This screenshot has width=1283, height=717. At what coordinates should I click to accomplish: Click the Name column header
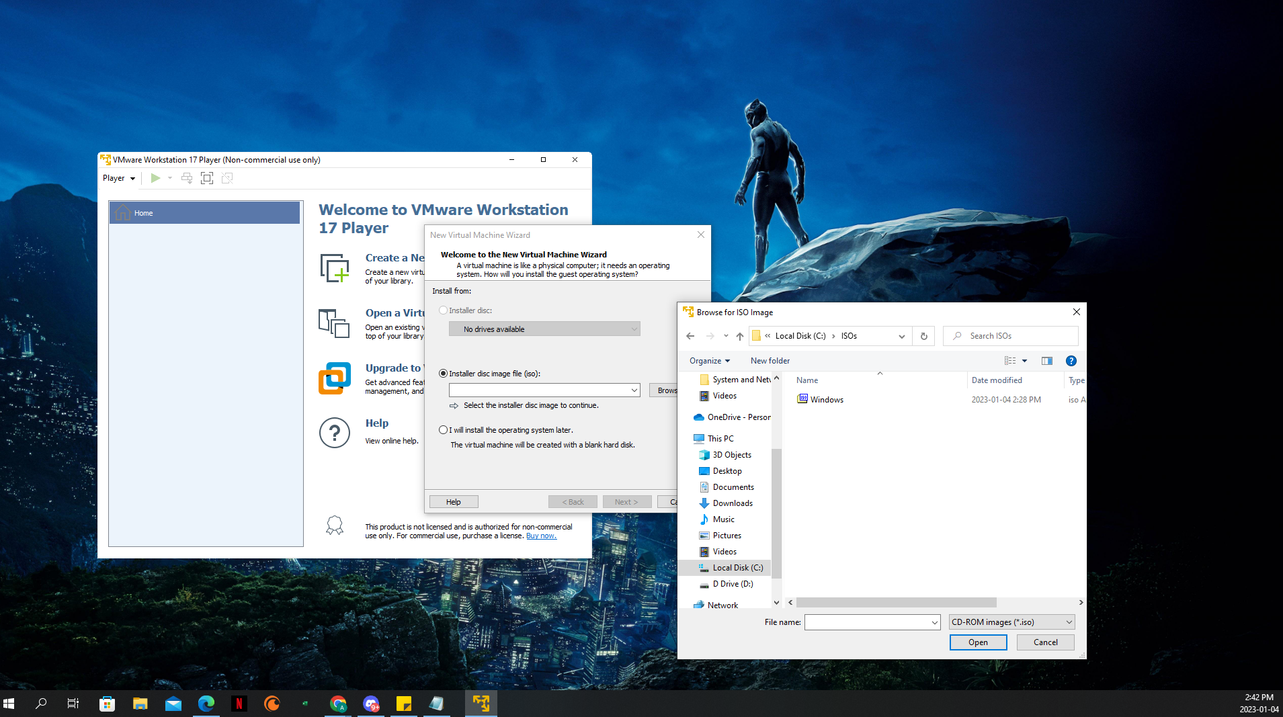(807, 380)
